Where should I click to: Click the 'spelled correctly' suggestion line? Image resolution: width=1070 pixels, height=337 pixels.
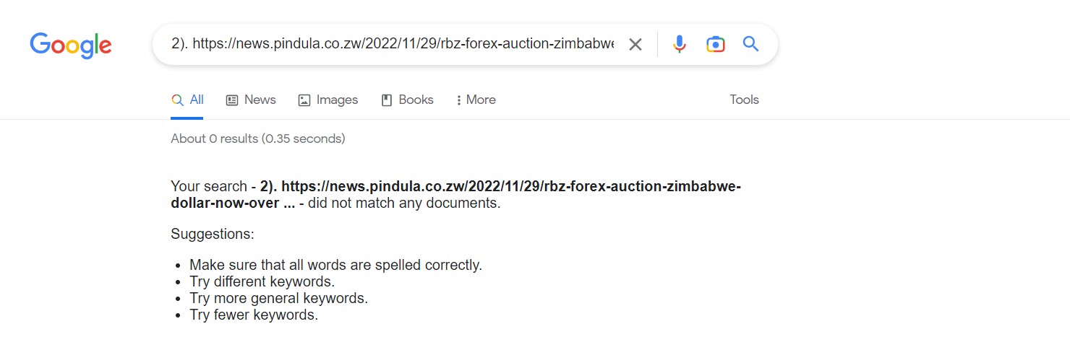335,266
